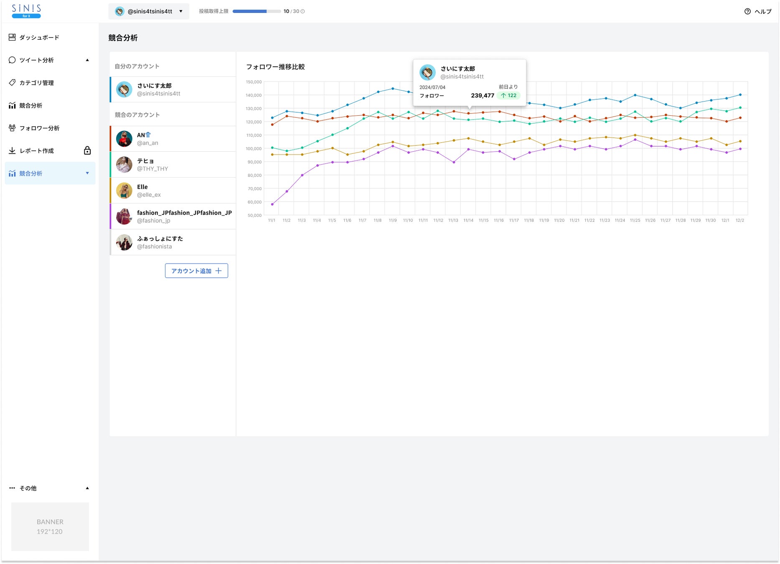
Task: Click the ダッシュボード dashboard icon
Action: pyautogui.click(x=12, y=37)
